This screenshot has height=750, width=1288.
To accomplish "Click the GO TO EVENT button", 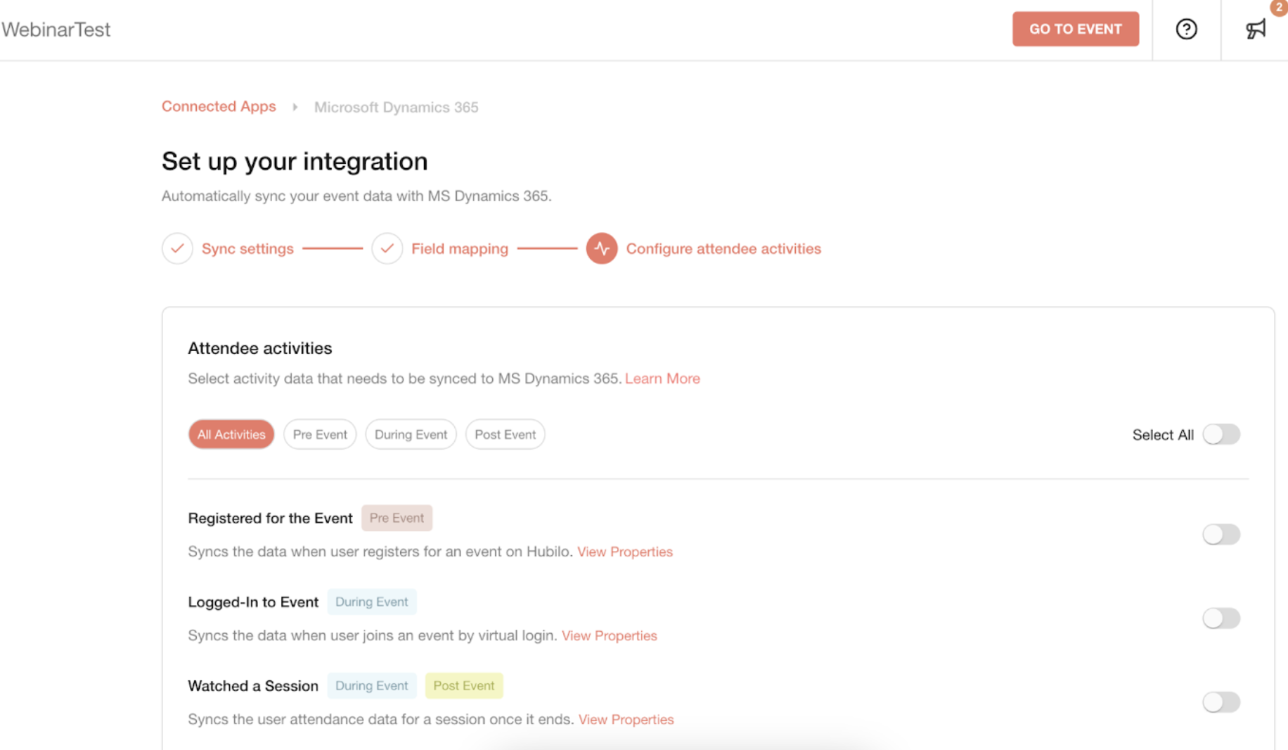I will [1076, 29].
